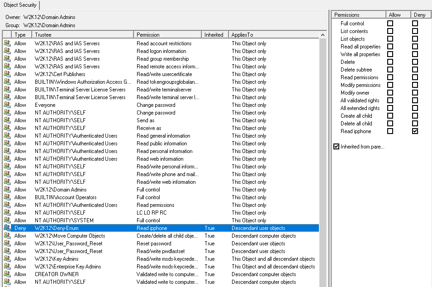This screenshot has height=287, width=432.
Task: Click the icon of the Send as row
Action: 7,120
